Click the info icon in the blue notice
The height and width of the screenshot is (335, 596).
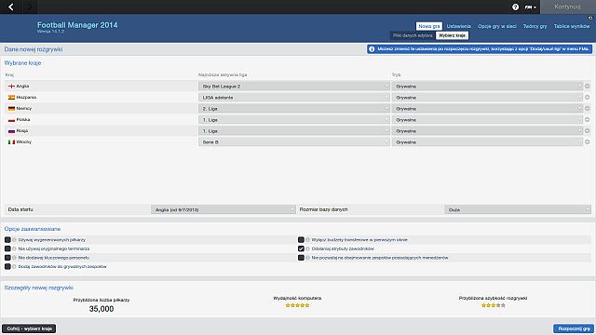372,49
